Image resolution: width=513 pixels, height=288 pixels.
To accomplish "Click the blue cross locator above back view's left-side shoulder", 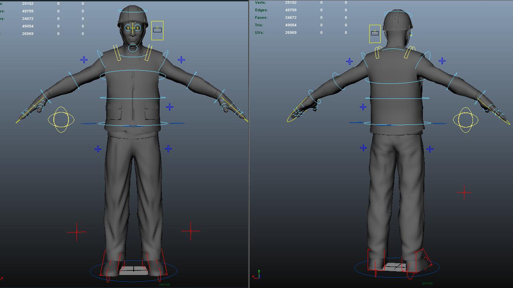I will click(x=349, y=62).
